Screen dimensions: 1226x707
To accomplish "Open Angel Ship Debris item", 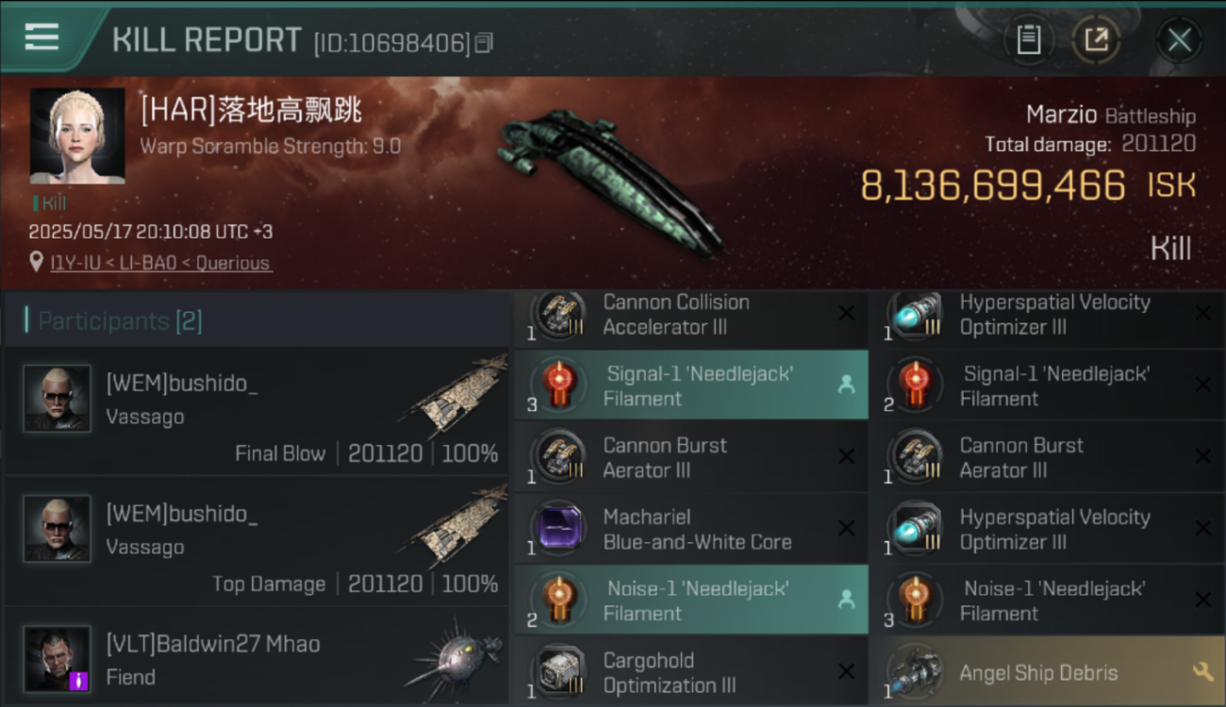I will coord(1047,672).
